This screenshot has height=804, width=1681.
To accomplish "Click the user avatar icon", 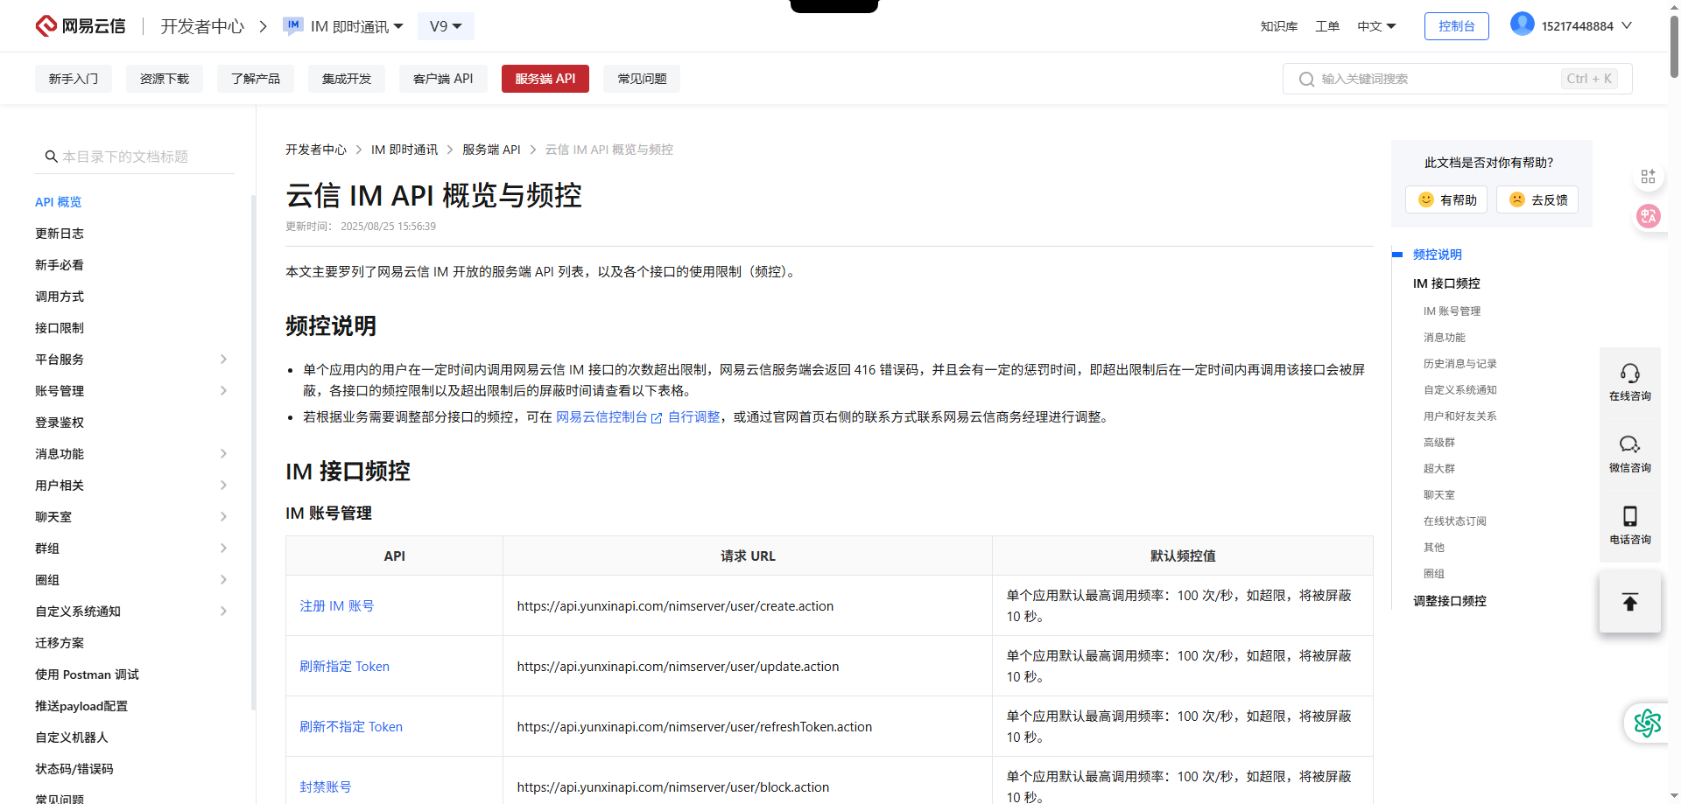I will (x=1523, y=24).
